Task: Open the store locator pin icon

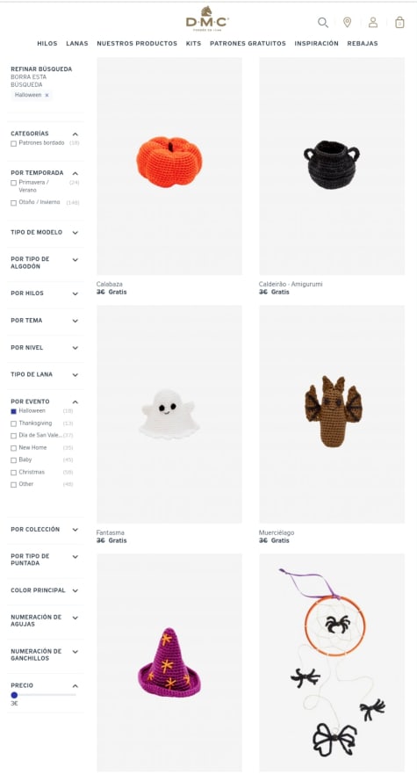Action: (348, 22)
